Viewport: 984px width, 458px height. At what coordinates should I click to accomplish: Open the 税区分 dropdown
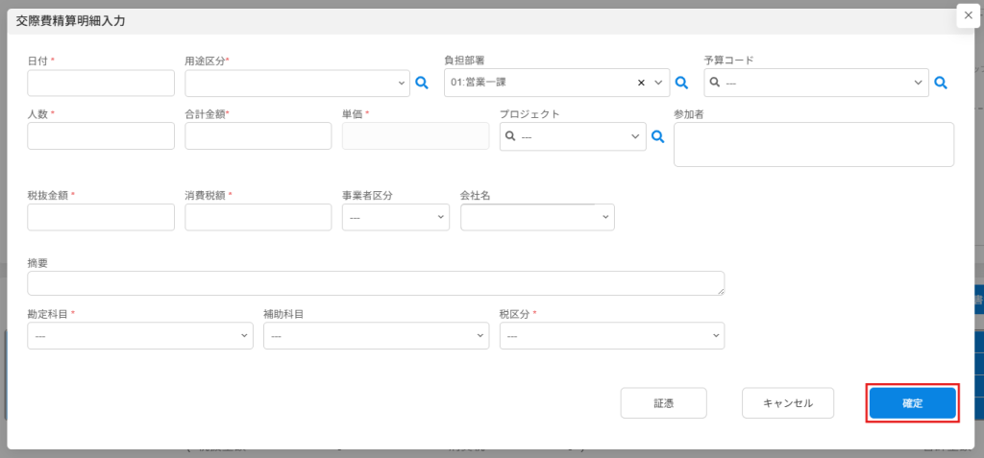[x=611, y=336]
